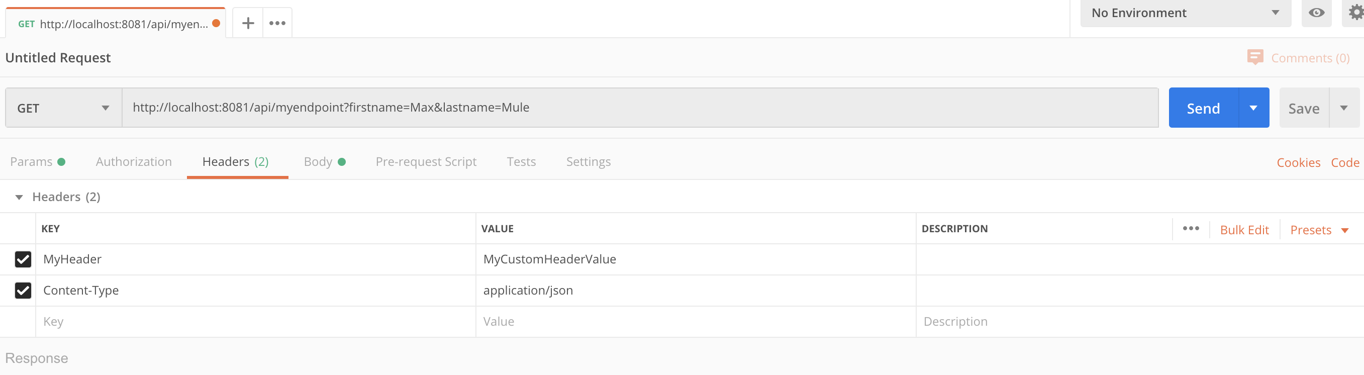Click the Bulk Edit link
Screen dimensions: 1364x375
(x=1244, y=230)
